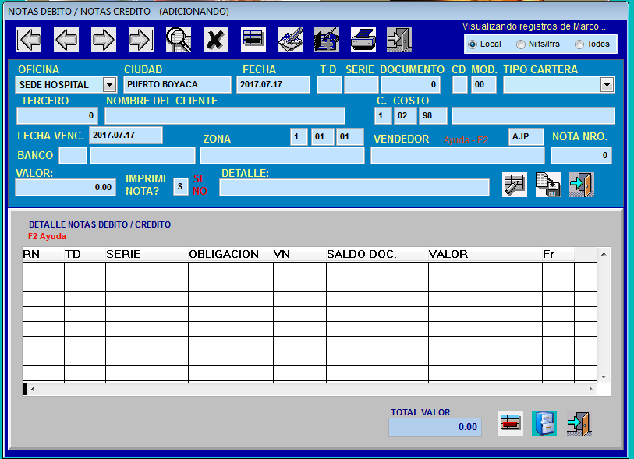Click the VALOR amount field

tap(66, 188)
